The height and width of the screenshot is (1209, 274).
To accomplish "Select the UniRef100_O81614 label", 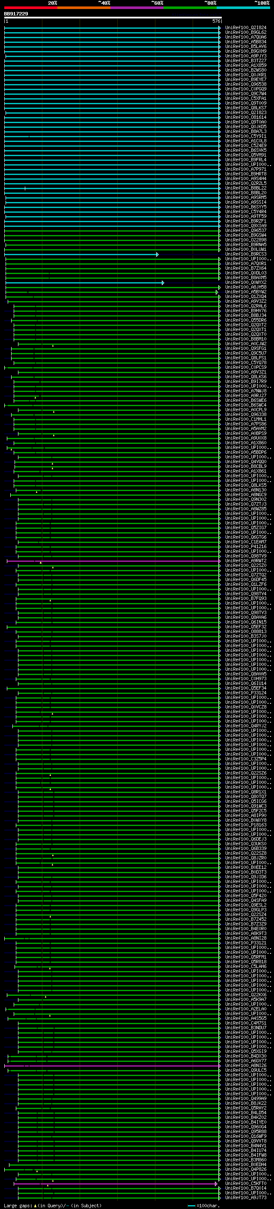I will [246, 118].
